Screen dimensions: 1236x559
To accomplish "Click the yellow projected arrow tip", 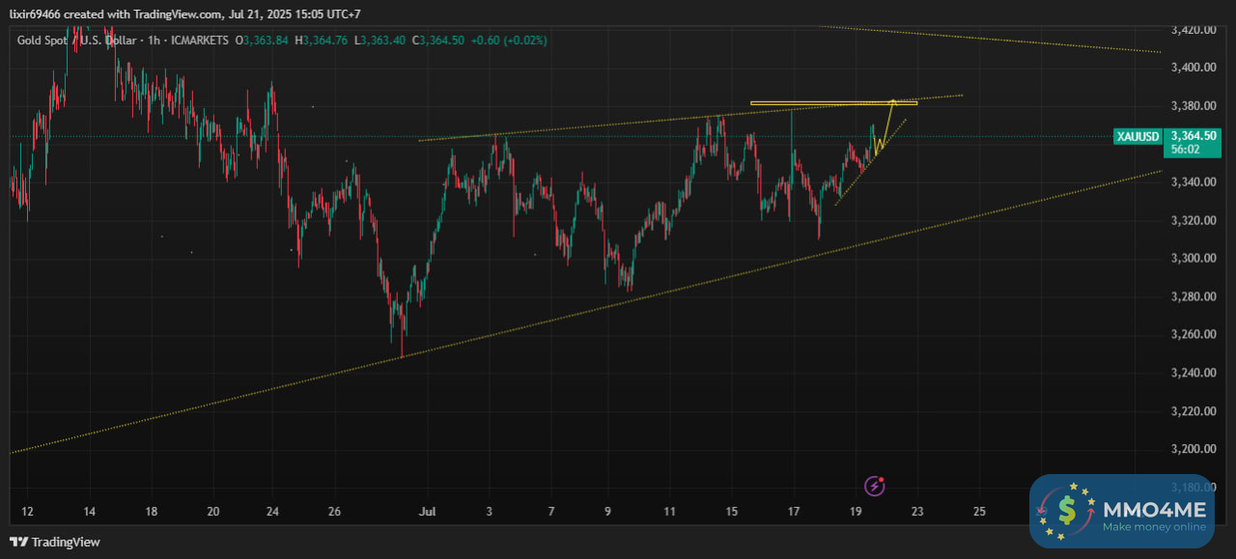I will pyautogui.click(x=892, y=100).
